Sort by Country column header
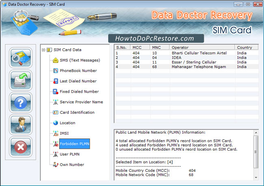This screenshot has width=264, height=186. point(247,47)
